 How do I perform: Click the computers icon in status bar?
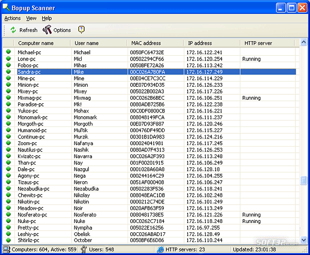6,249
